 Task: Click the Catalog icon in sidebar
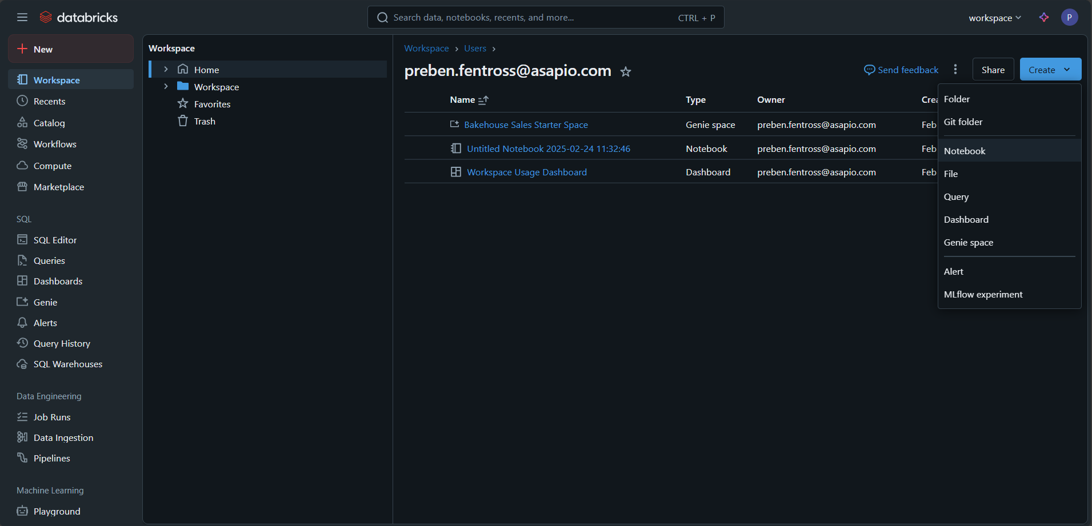tap(22, 122)
